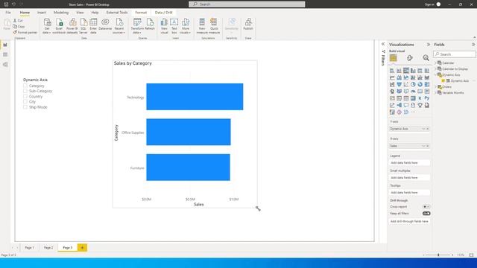Viewport: 477px width, 268px height.
Task: Click the Cut command
Action: pos(18,20)
